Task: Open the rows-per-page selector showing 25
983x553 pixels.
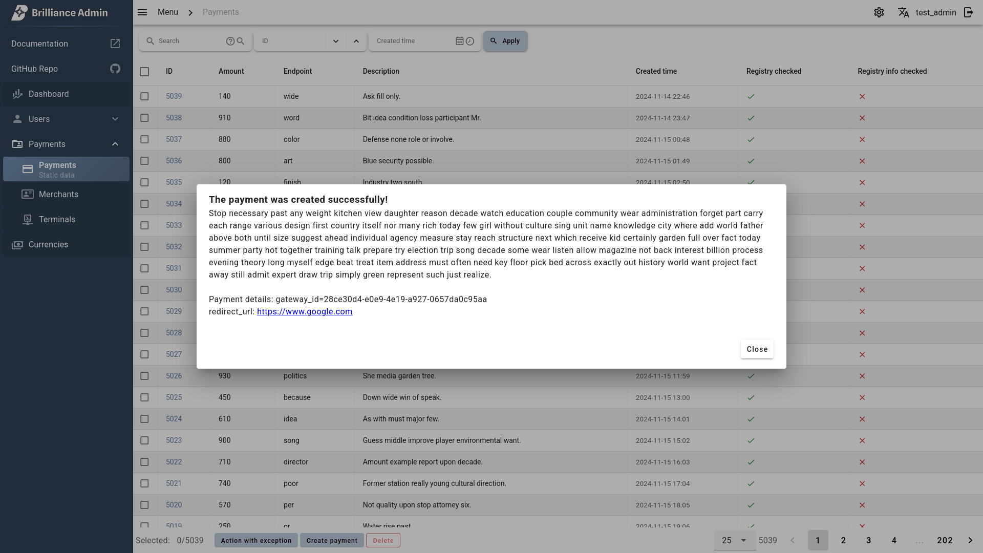Action: [x=734, y=540]
